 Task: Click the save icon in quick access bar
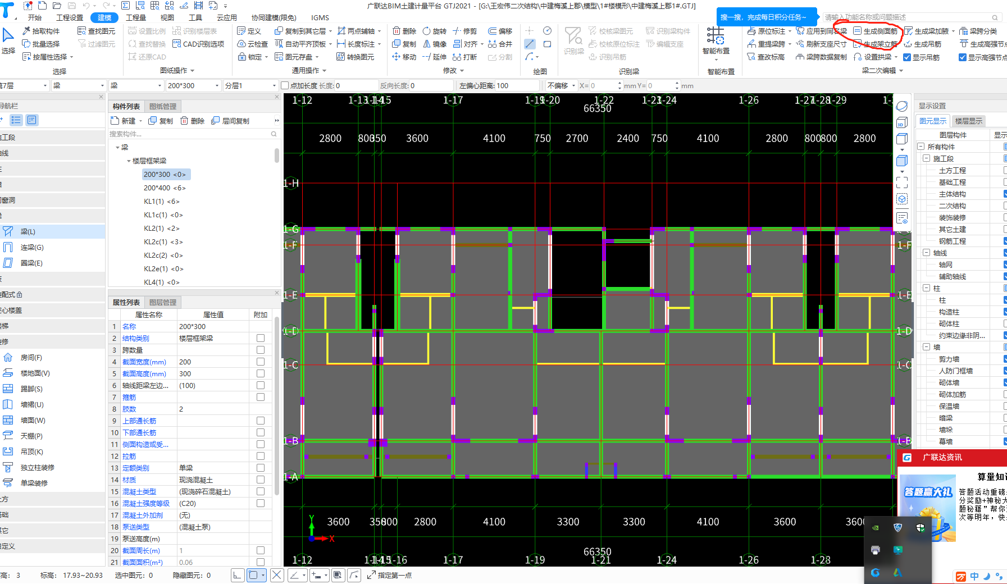click(x=71, y=6)
